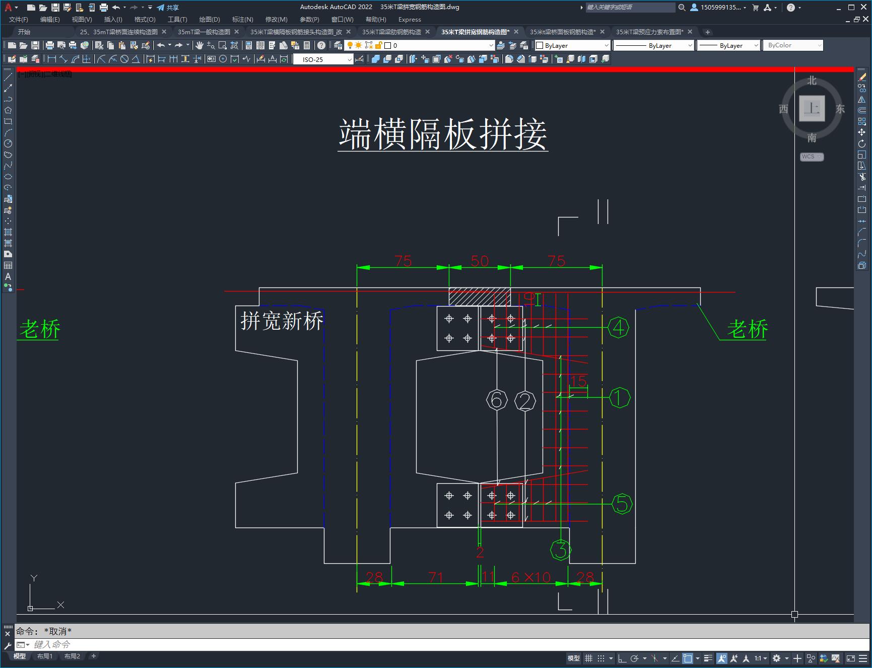Click the Pan hand icon

pyautogui.click(x=199, y=45)
